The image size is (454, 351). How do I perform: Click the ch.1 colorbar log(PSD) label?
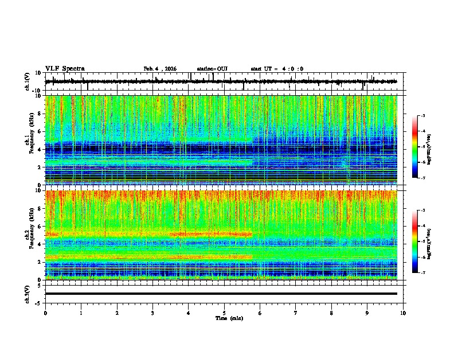(429, 150)
